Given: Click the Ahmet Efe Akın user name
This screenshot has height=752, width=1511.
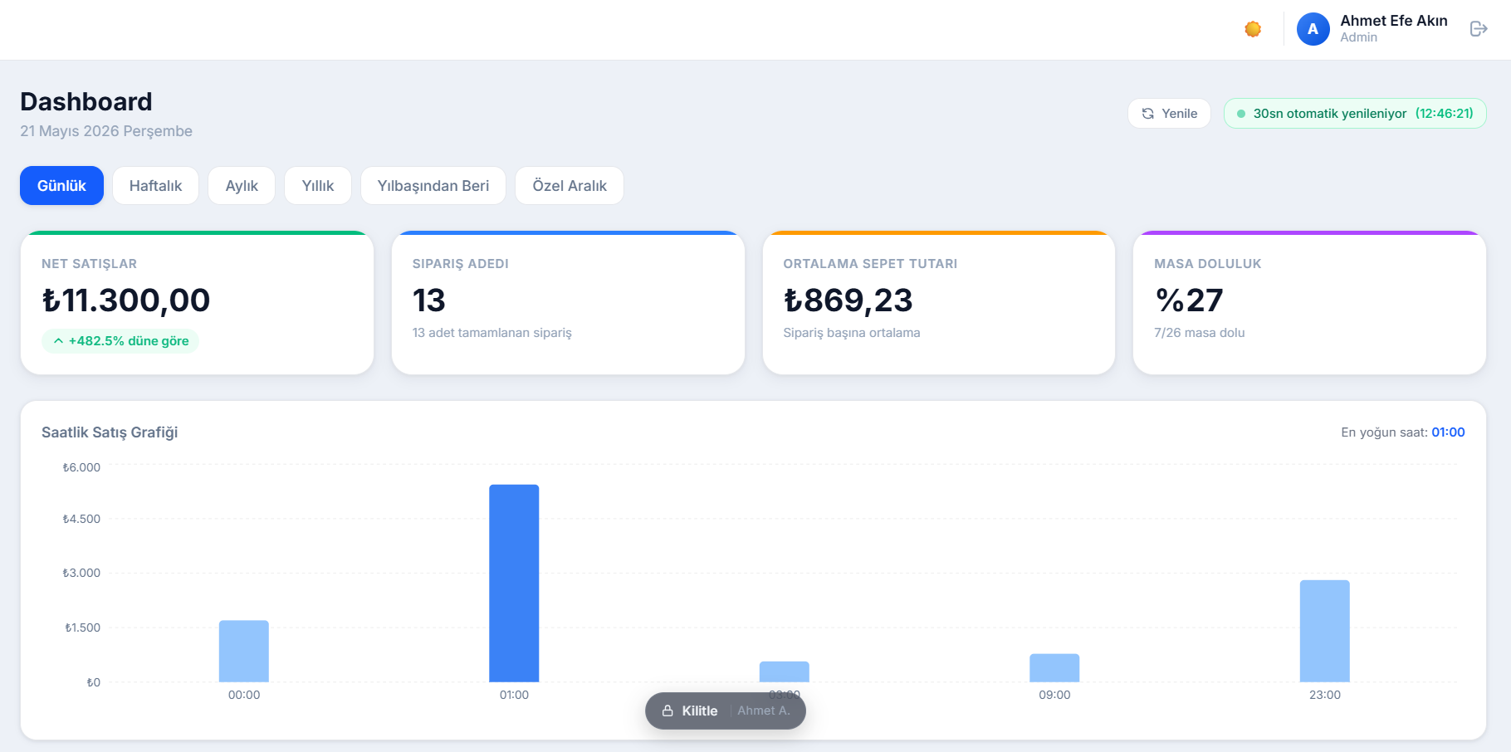Looking at the screenshot, I should point(1394,21).
